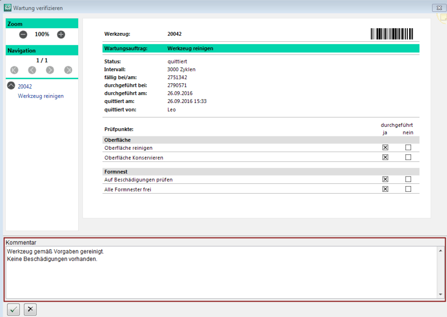Go to first page in Navigation
The height and width of the screenshot is (317, 447).
pyautogui.click(x=15, y=70)
